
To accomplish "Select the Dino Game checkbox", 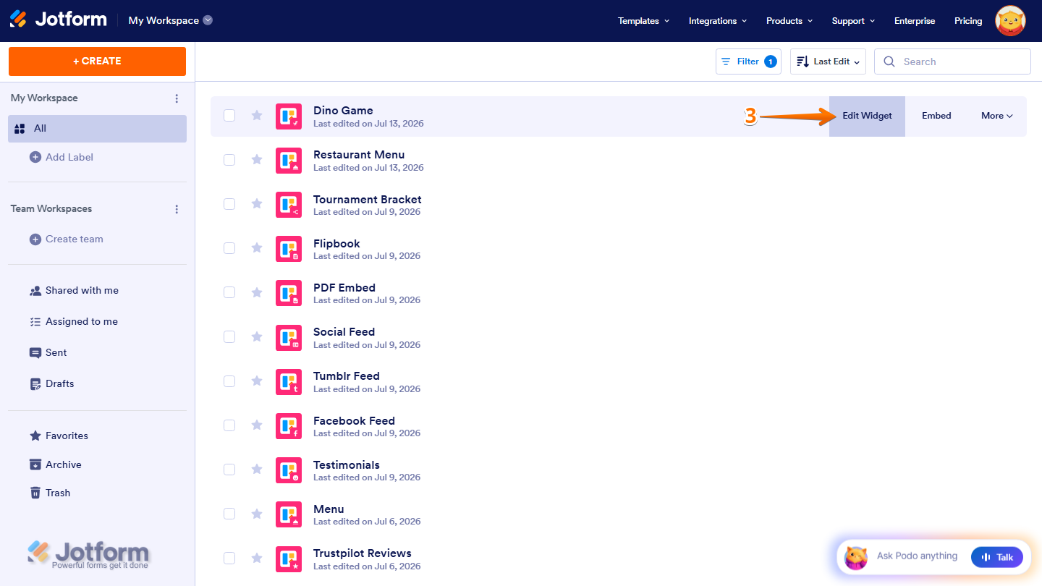I will (x=229, y=115).
